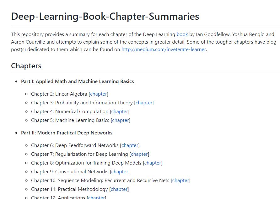The width and height of the screenshot is (280, 199).
Task: Open Chapter 12 Applications chapter link
Action: (x=96, y=197)
